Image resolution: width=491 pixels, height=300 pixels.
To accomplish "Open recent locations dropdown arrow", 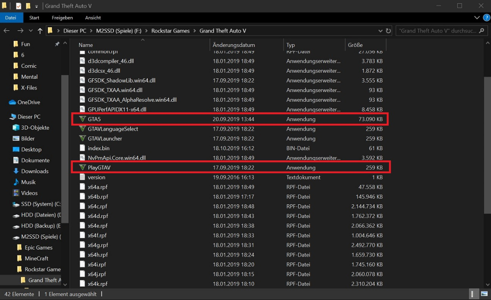I will [31, 31].
